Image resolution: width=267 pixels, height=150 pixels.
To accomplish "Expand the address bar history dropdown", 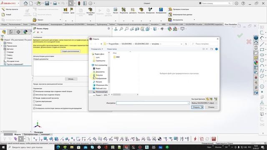I will tap(181, 44).
